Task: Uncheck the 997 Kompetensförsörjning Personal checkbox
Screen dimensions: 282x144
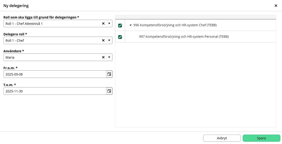Action: coord(120,37)
